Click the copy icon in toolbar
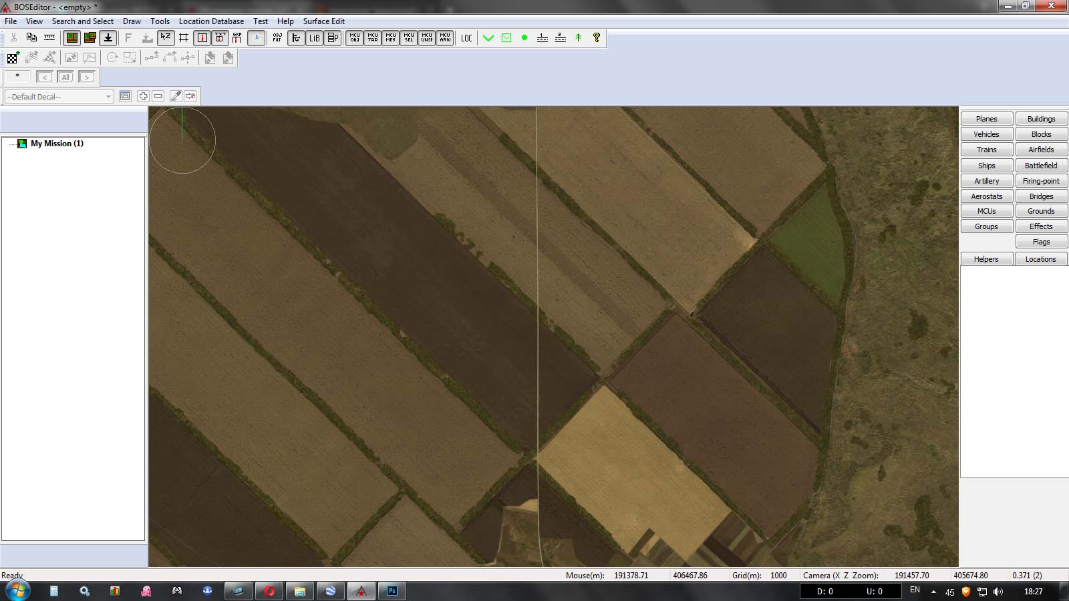The width and height of the screenshot is (1069, 601). pyautogui.click(x=31, y=38)
